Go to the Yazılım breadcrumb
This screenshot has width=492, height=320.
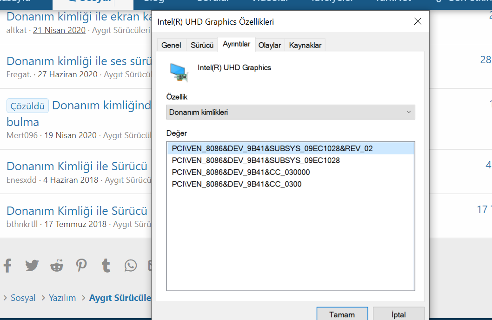(62, 298)
